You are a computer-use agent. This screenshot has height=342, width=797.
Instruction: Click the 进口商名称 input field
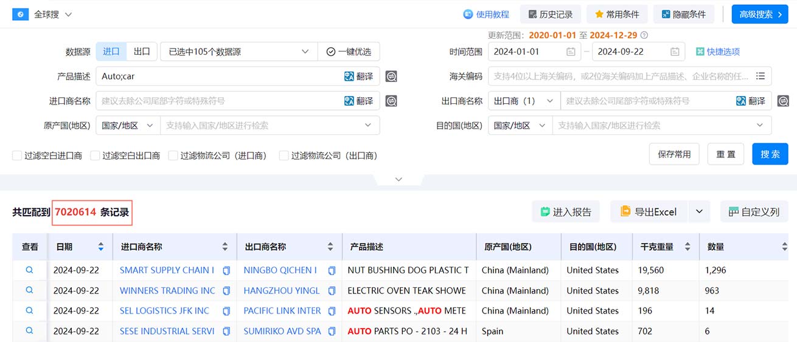pos(219,101)
